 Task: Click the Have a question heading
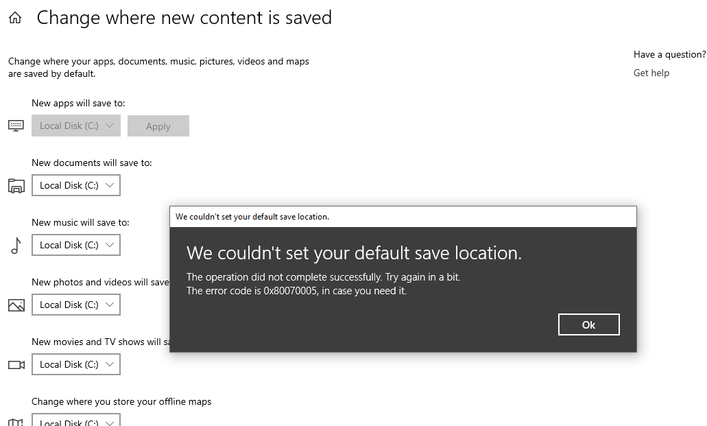pos(669,54)
